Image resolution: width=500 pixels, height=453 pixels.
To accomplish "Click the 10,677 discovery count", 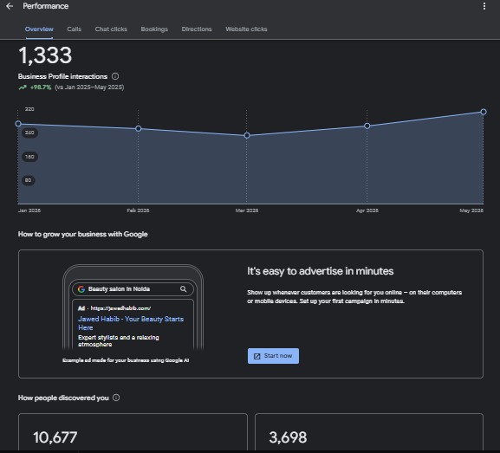I will point(55,437).
